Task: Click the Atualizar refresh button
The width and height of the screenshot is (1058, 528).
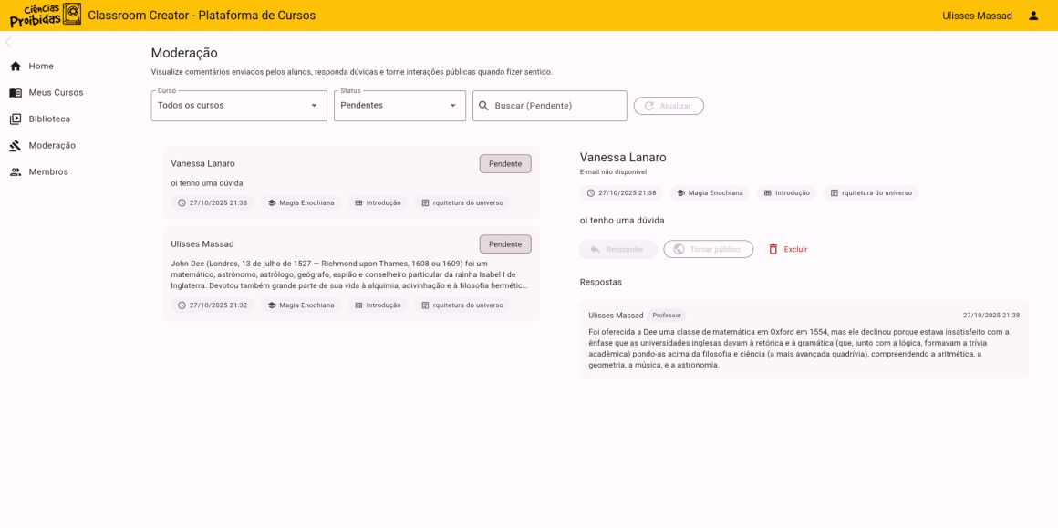Action: click(668, 105)
